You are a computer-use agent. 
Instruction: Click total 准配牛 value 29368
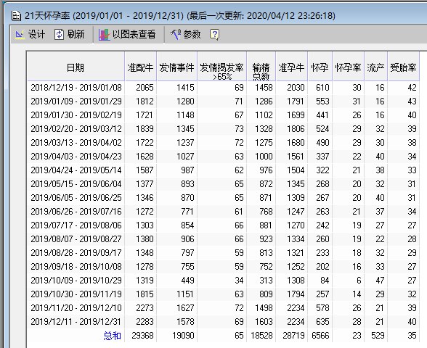pos(142,336)
